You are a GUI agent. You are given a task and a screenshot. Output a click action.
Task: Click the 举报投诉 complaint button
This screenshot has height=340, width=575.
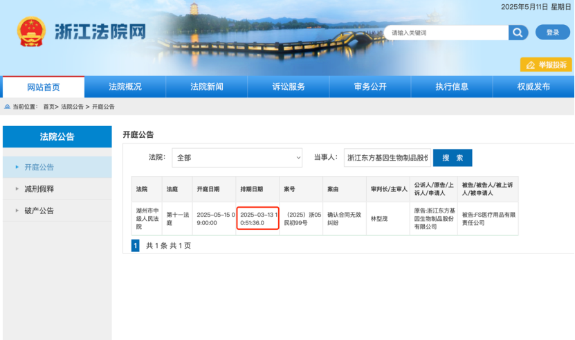546,64
